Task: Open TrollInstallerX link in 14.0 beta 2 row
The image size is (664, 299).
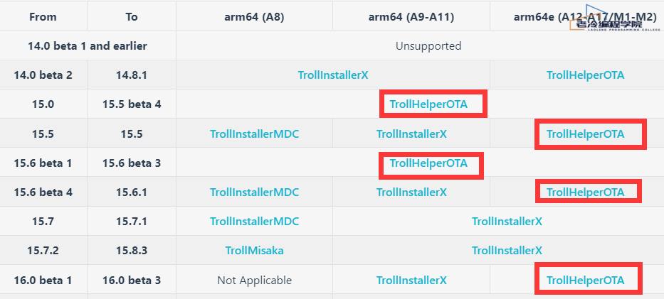Action: (333, 75)
